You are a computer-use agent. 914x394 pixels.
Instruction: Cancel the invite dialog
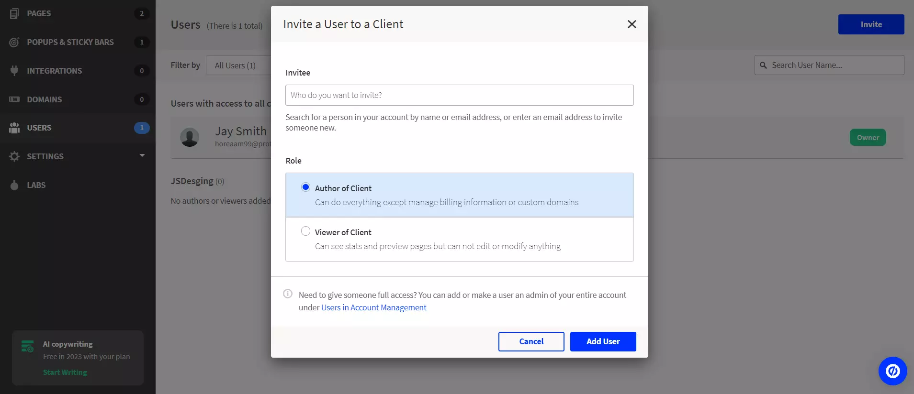(x=531, y=341)
